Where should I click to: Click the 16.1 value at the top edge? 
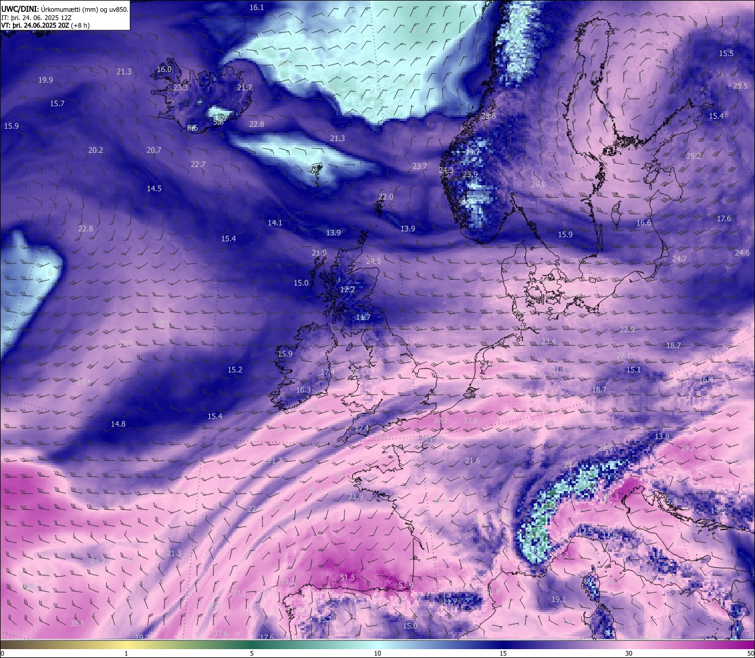257,7
